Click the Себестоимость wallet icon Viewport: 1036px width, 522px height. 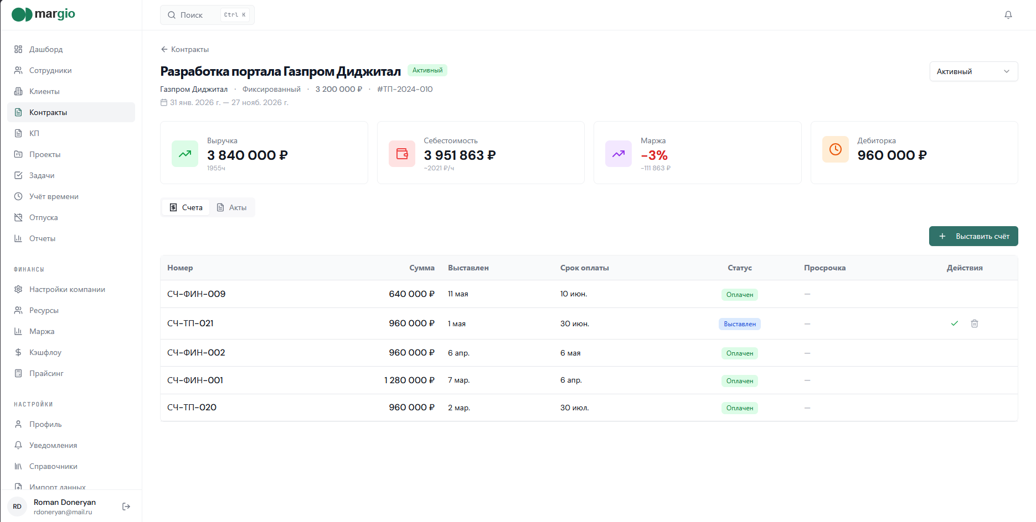point(402,153)
